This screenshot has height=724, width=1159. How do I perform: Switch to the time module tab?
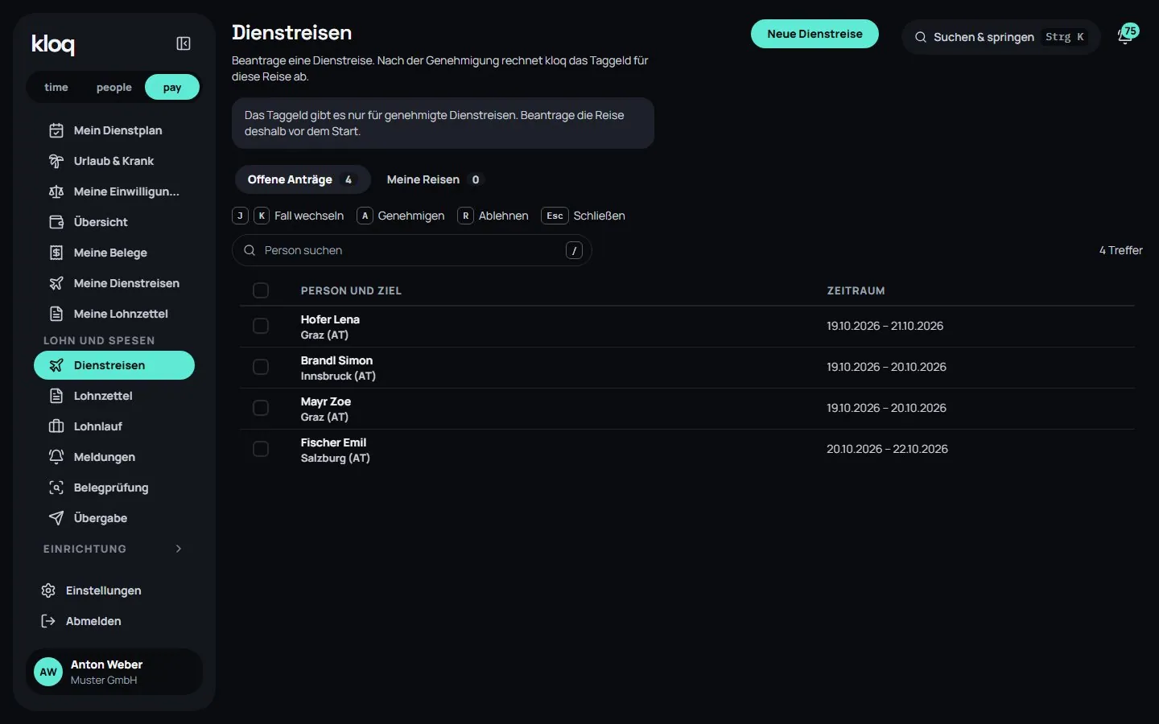point(56,87)
